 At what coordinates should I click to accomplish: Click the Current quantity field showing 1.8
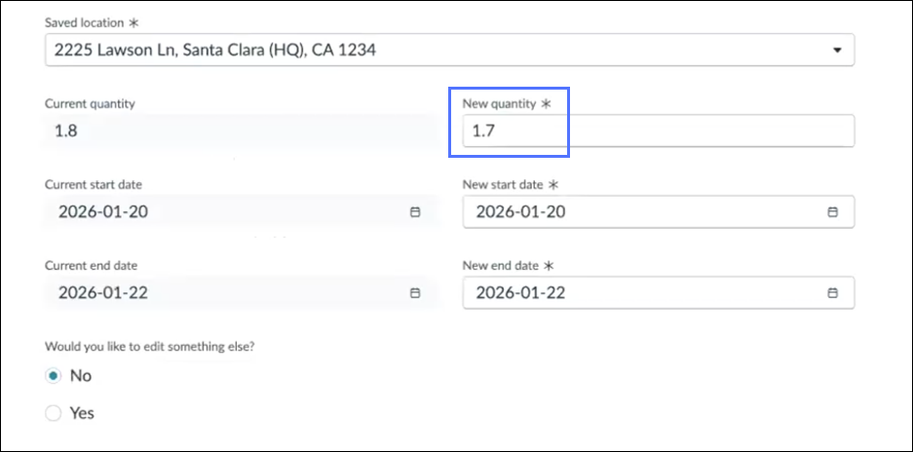242,131
